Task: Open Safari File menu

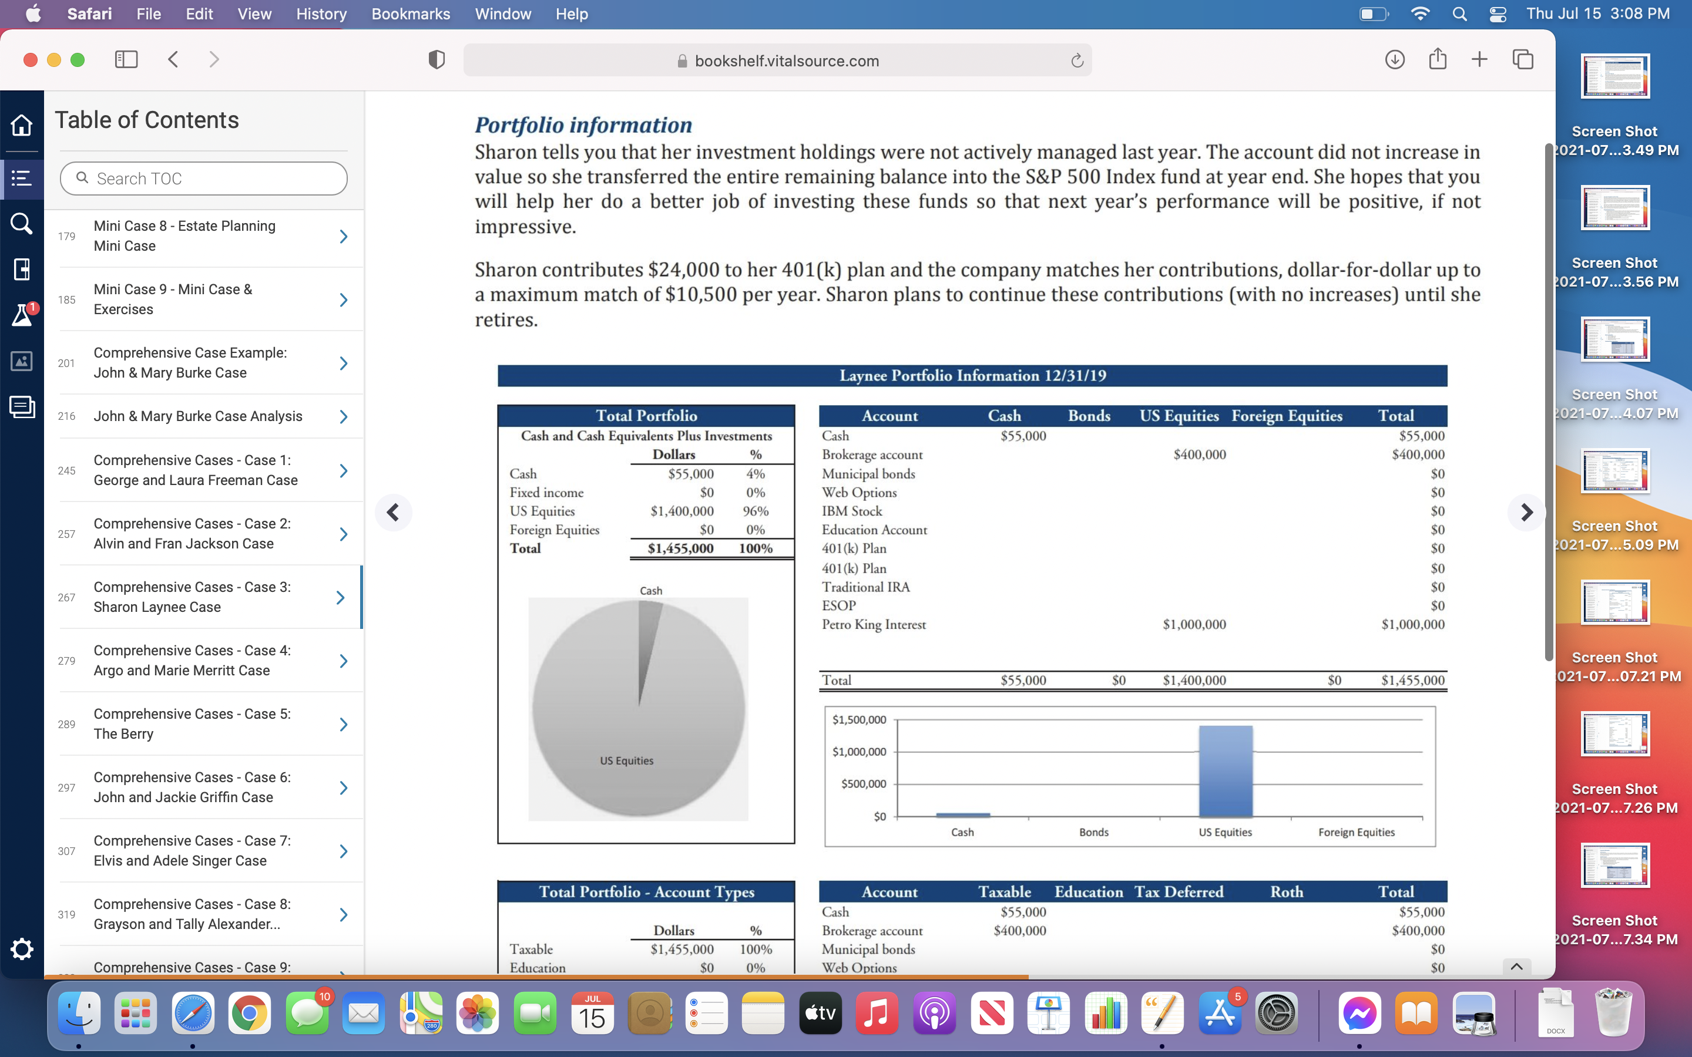Action: point(148,14)
